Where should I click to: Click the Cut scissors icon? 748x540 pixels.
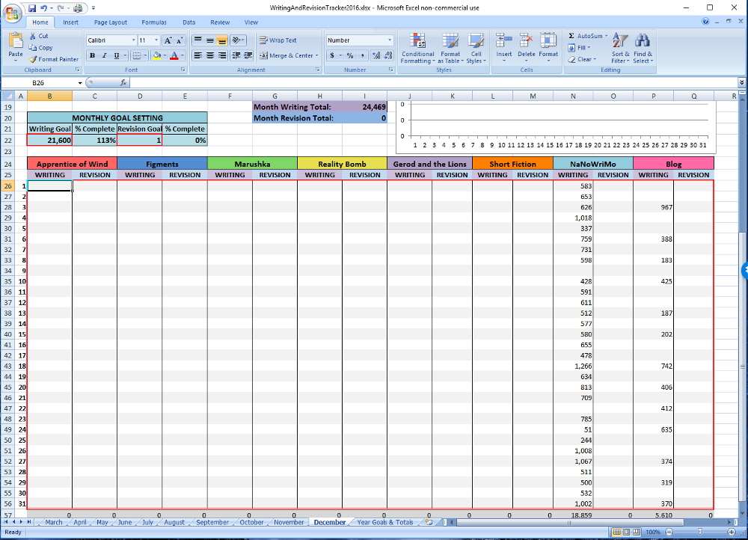pyautogui.click(x=33, y=36)
